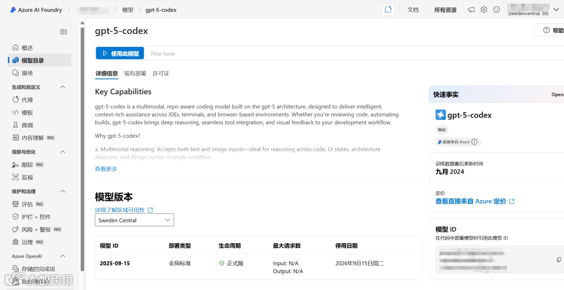Click the 全局标准 deployment type cell

(180, 263)
